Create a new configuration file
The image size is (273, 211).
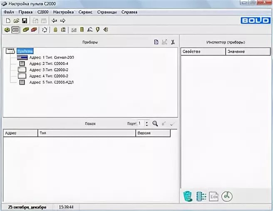click(x=8, y=21)
